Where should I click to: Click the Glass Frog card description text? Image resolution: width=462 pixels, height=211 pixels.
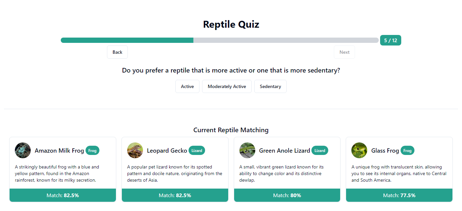tap(399, 173)
